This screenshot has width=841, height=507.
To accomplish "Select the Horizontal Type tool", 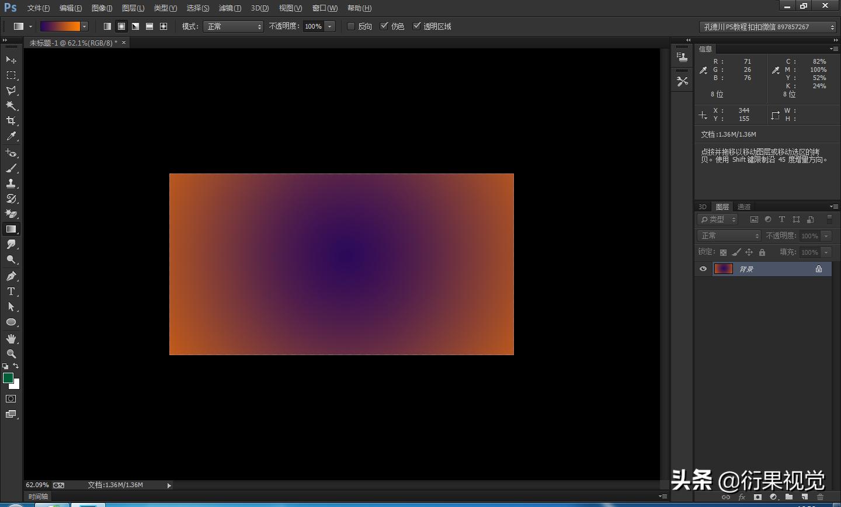I will click(x=11, y=291).
